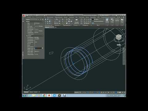Click the highlighted value field being edited in Properties

[38, 48]
